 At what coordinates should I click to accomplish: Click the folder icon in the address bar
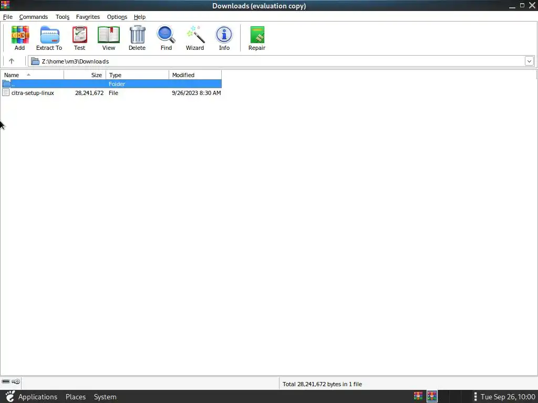(x=35, y=61)
